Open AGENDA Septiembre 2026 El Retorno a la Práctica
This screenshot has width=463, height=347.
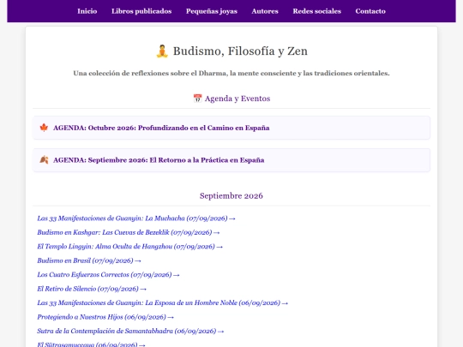coord(159,160)
